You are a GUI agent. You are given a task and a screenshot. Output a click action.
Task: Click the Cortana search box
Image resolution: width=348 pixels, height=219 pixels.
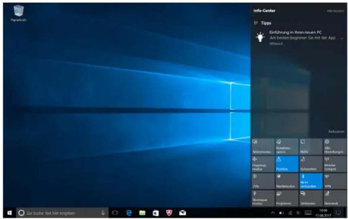[62, 213]
